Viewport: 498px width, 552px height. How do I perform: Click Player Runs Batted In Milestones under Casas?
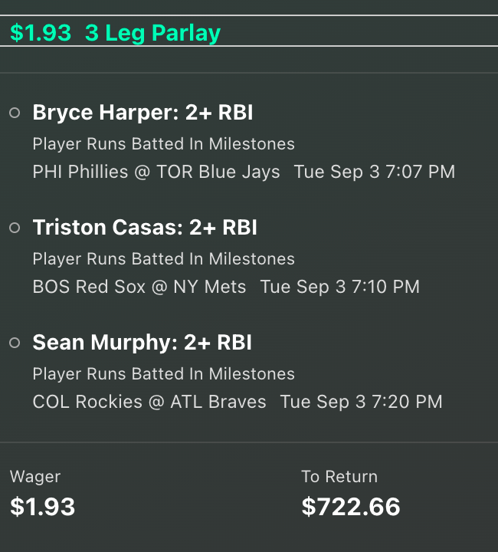point(163,259)
